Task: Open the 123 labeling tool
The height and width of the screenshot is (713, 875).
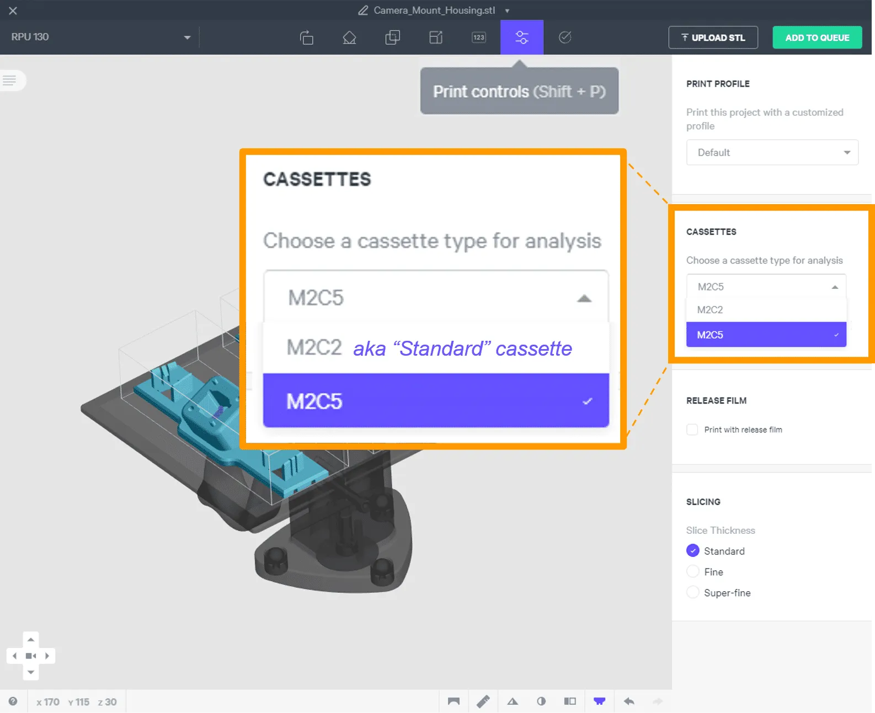Action: pos(479,37)
